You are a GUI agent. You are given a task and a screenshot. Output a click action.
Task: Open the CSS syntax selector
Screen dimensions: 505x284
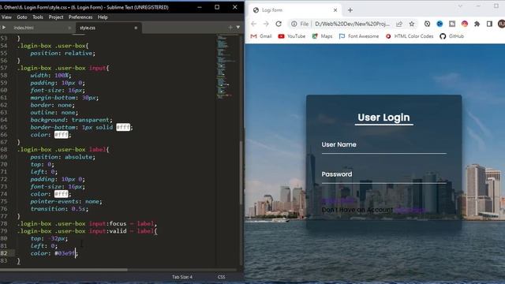[x=221, y=277]
